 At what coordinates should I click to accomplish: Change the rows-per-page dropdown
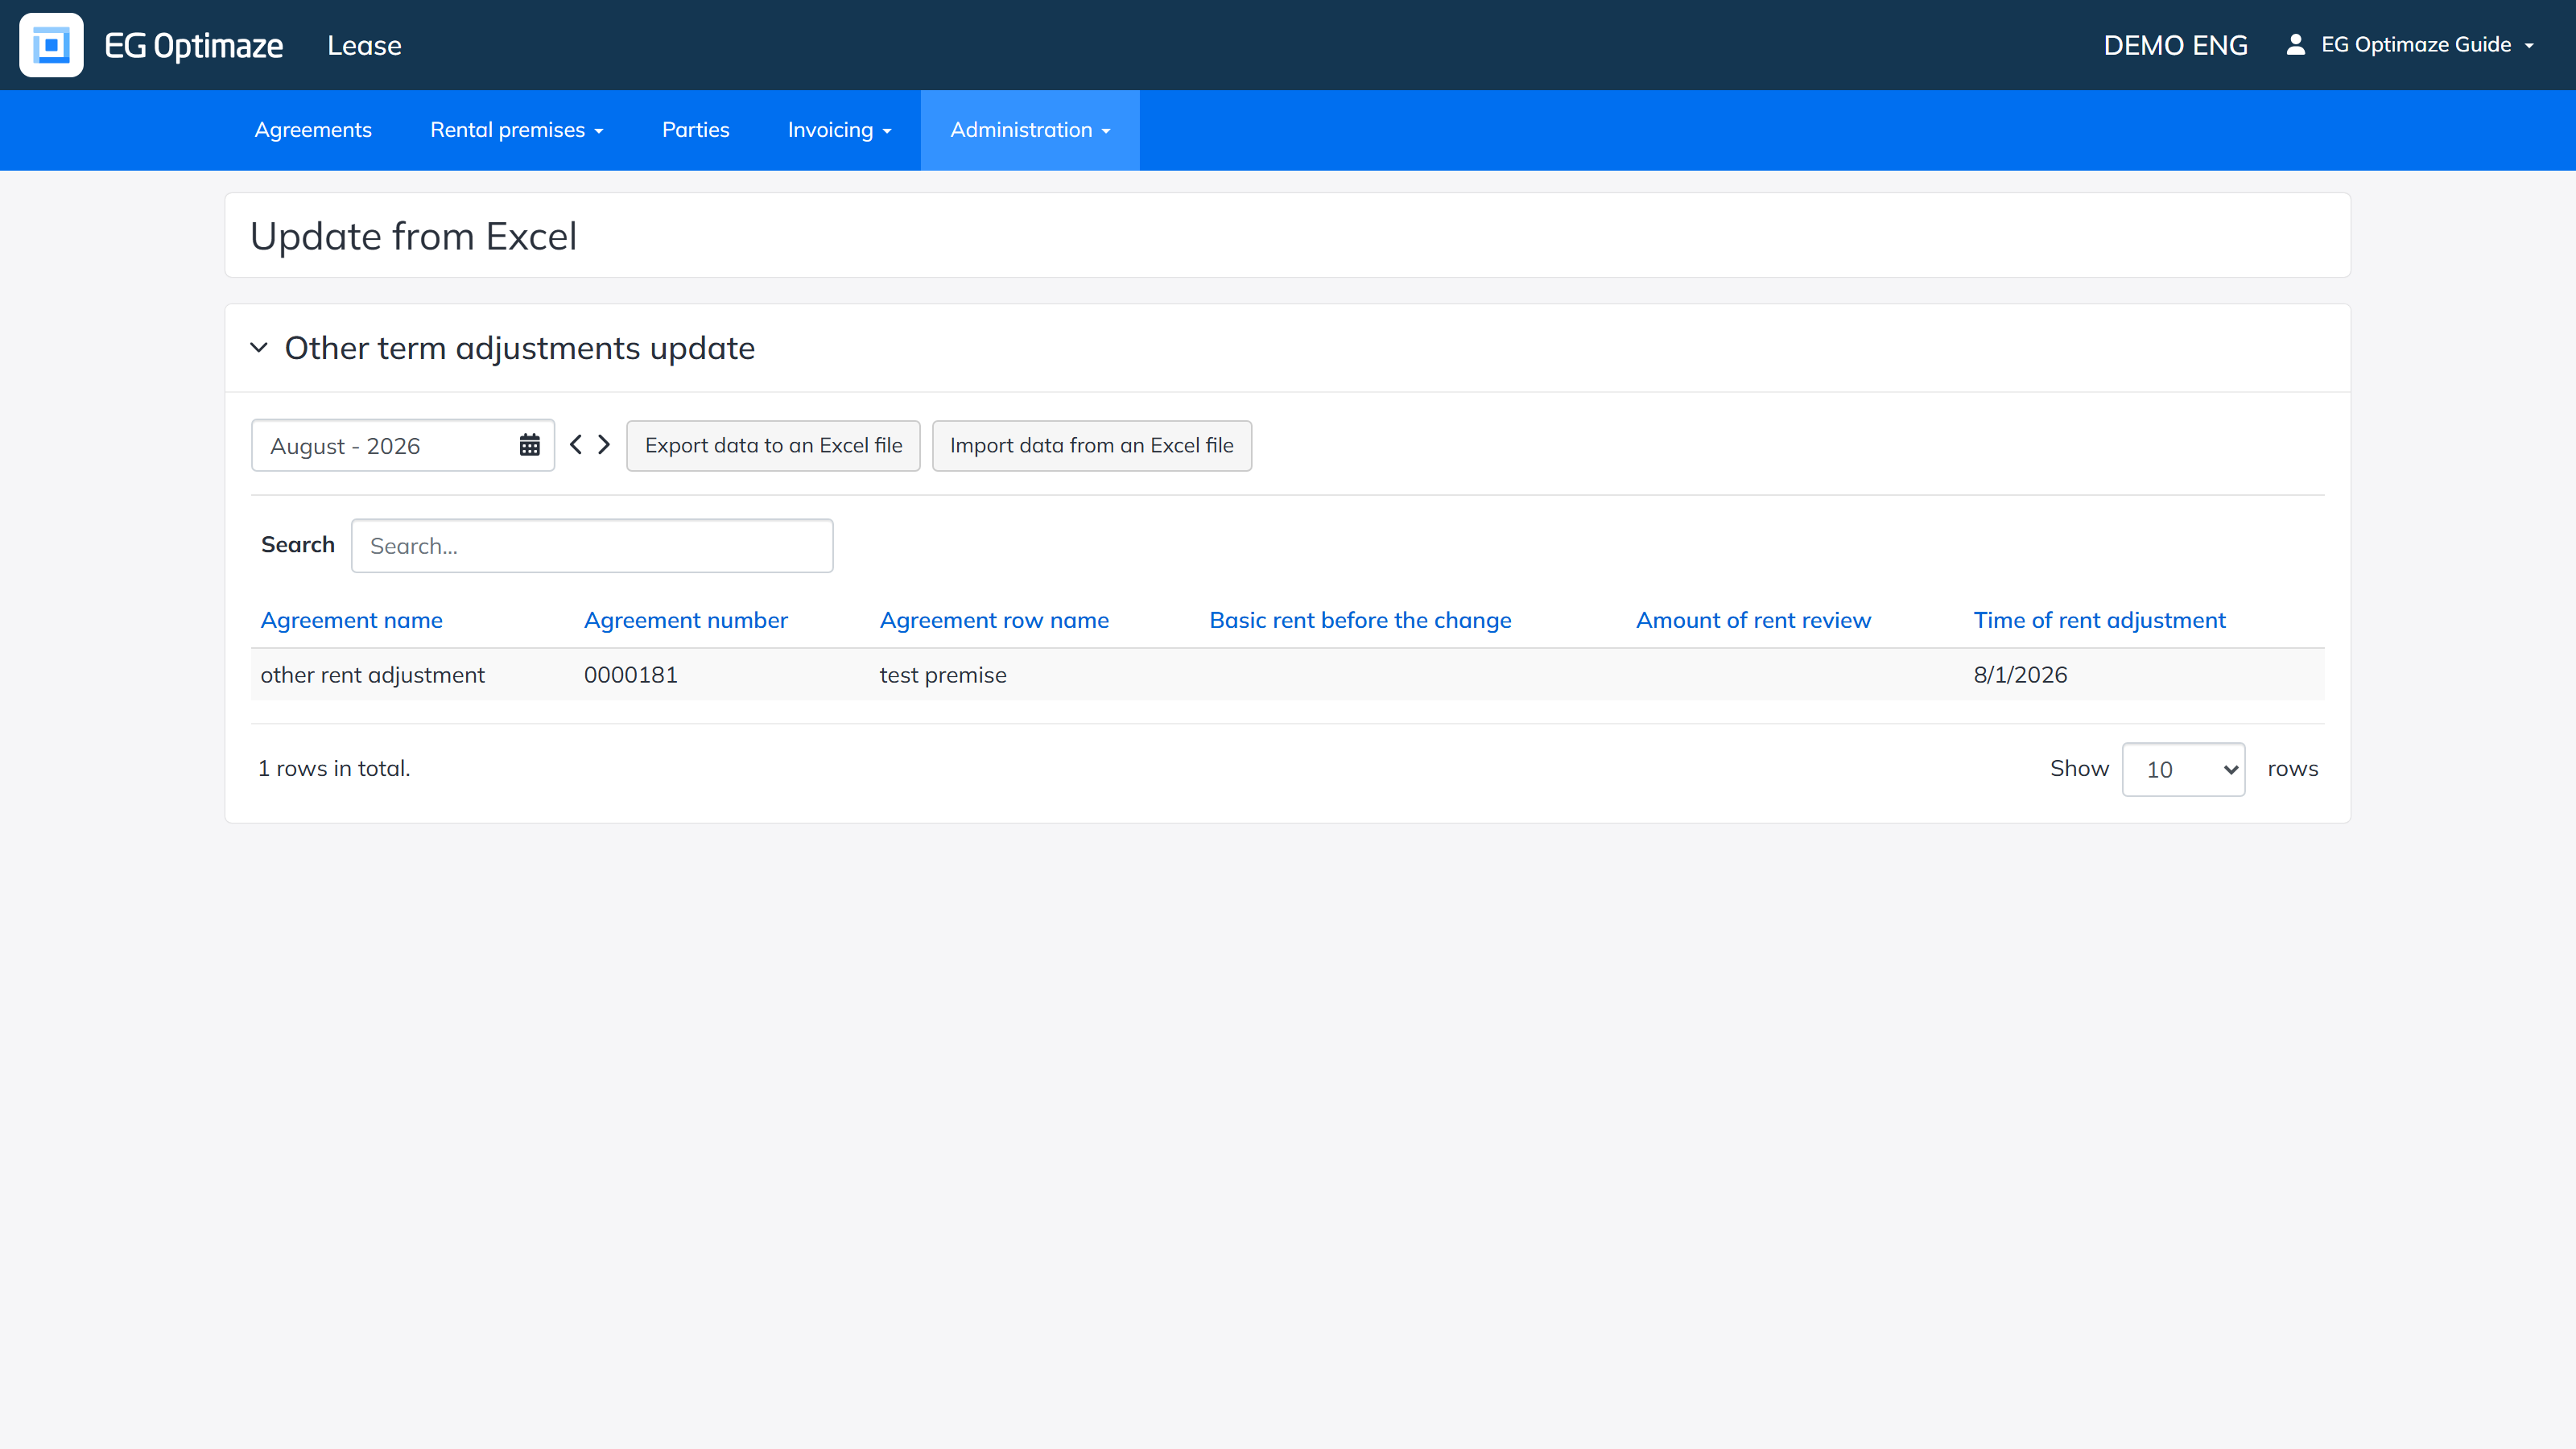[x=2184, y=769]
